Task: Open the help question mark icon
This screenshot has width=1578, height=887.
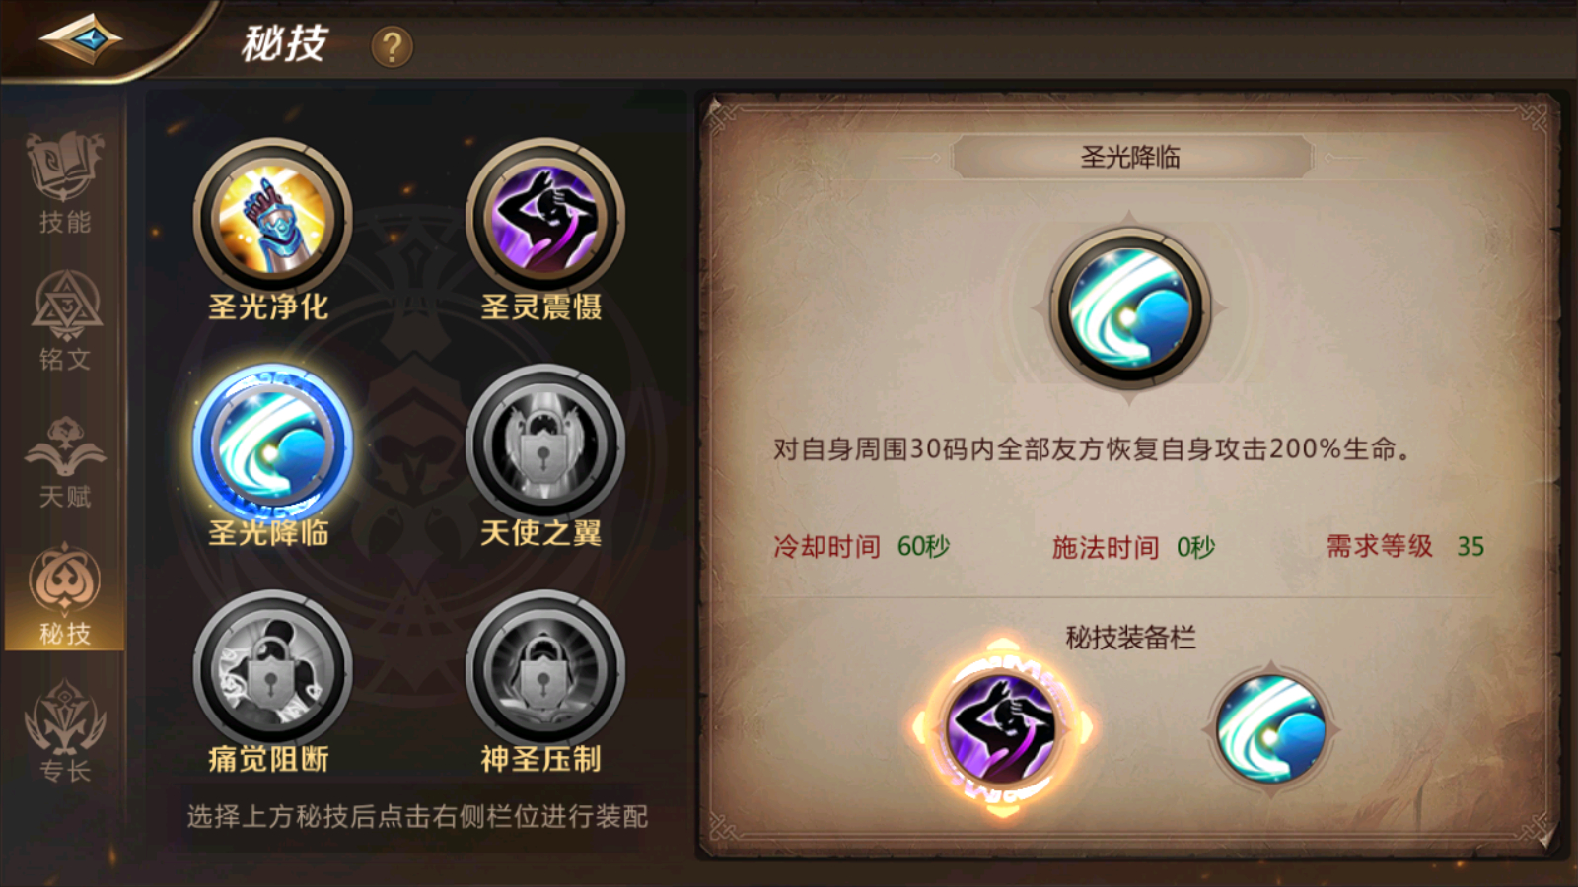Action: (392, 46)
